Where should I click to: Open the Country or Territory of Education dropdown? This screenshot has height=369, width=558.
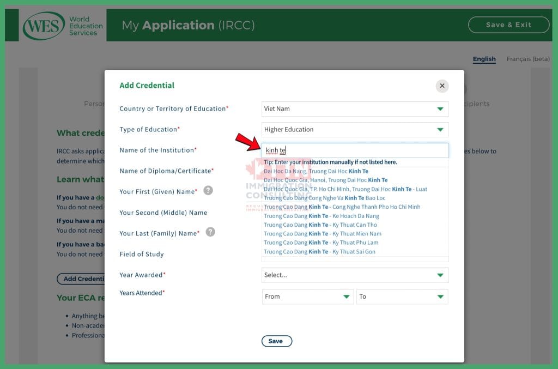click(x=355, y=109)
